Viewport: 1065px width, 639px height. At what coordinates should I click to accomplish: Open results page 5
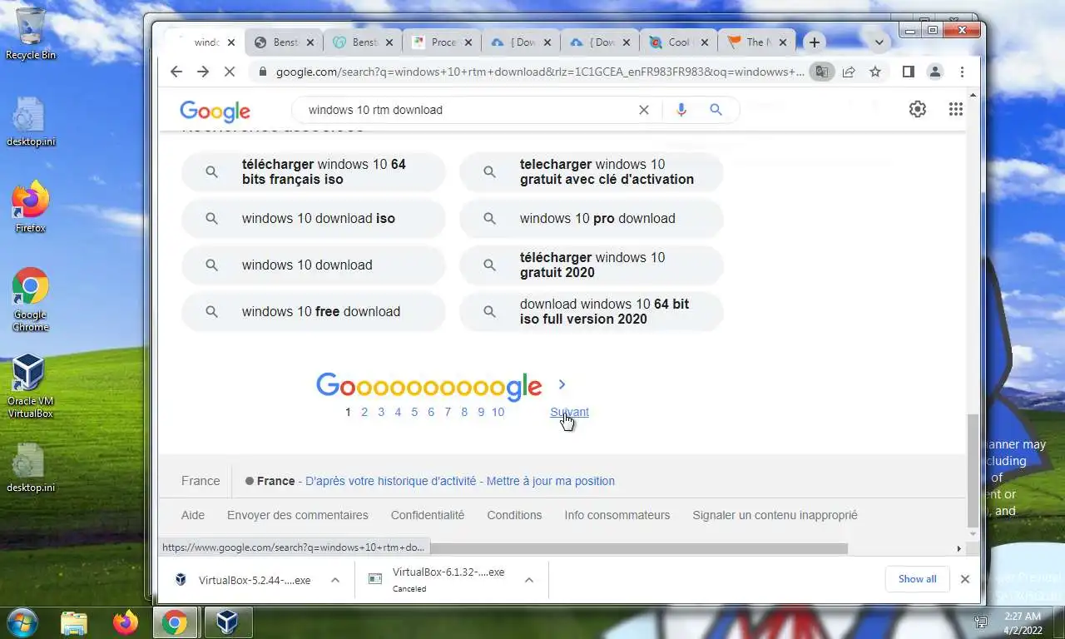[414, 412]
